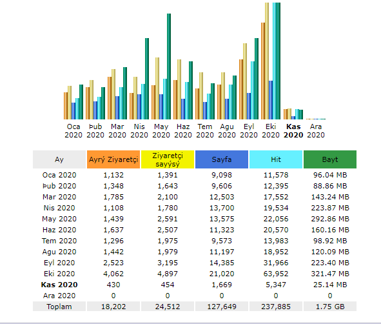The height and width of the screenshot is (324, 381).
Task: Click the Mar 2020 table row label
Action: pyautogui.click(x=59, y=197)
